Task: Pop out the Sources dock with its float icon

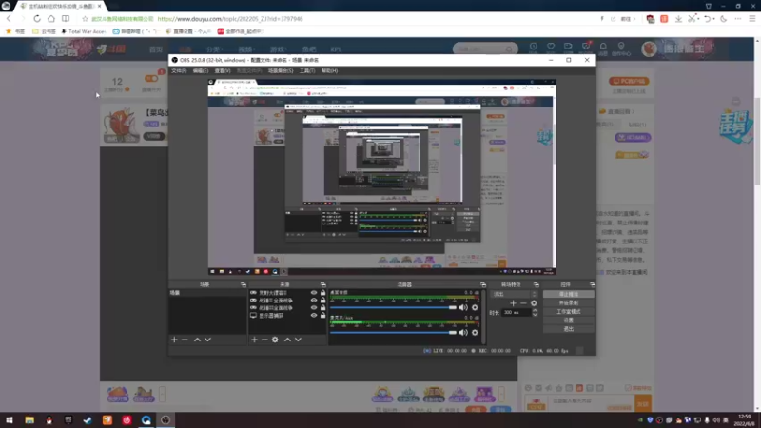Action: click(322, 284)
